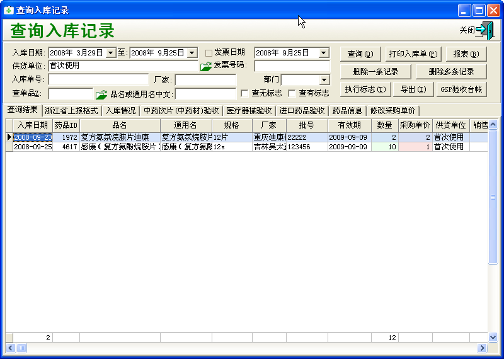Select specification cell 12片

232,137
